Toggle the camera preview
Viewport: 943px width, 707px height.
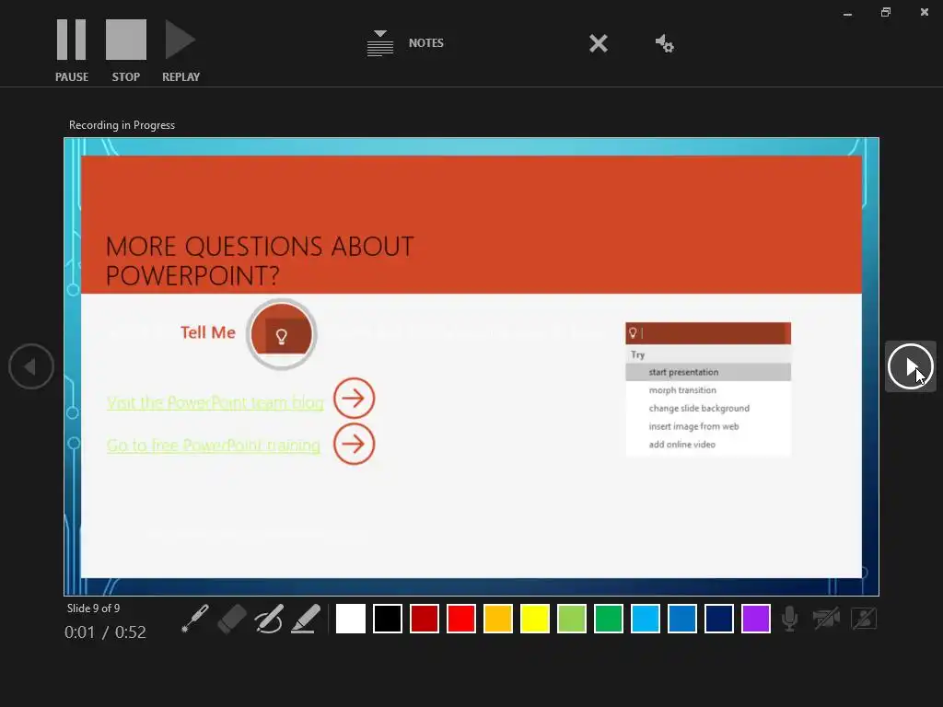pos(864,619)
